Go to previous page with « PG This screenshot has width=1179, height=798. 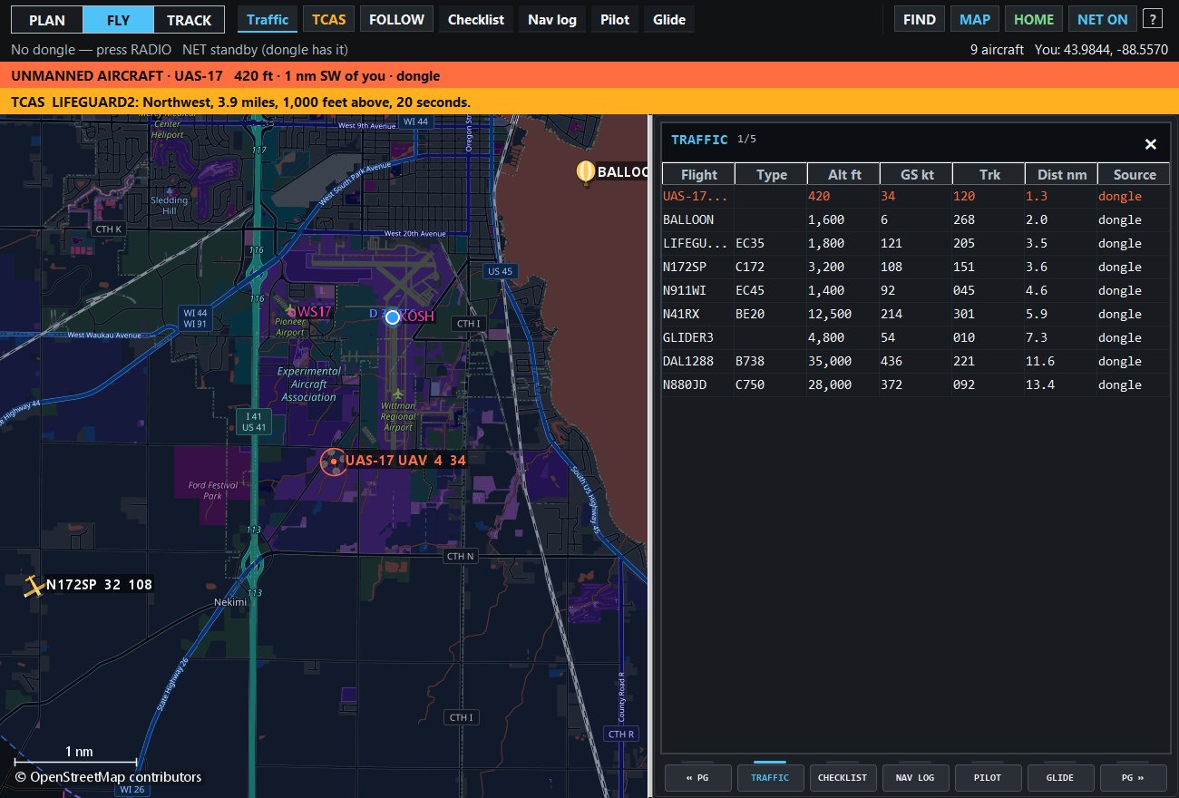point(697,777)
